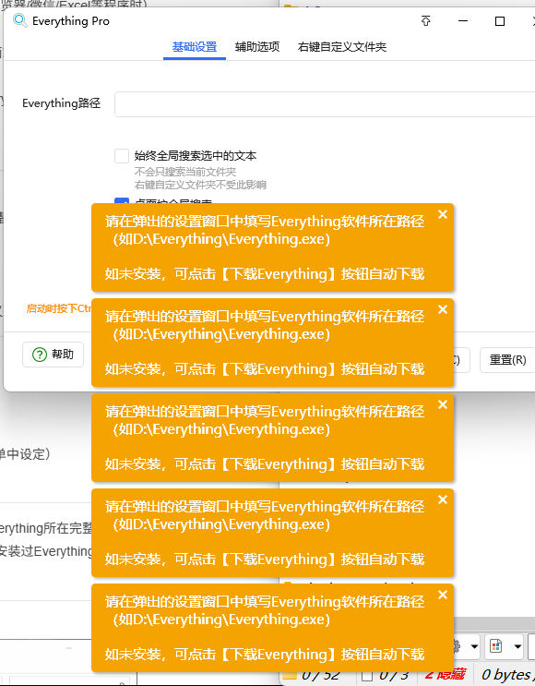
Task: Click the gear icon in bottom toolbar
Action: (x=458, y=645)
